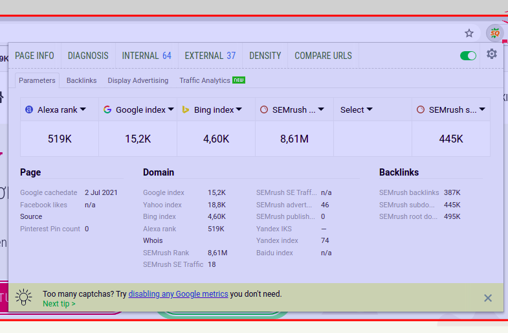
Task: Open the empty Select parameter dropdown
Action: [x=370, y=109]
